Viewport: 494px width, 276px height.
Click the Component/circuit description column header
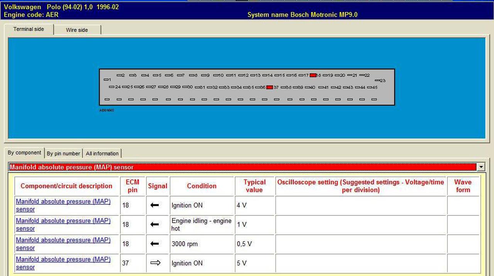pyautogui.click(x=66, y=186)
